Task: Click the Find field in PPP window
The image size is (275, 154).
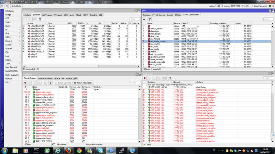Action: [x=268, y=19]
